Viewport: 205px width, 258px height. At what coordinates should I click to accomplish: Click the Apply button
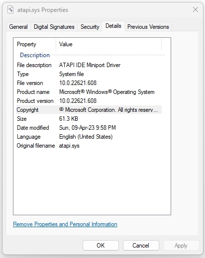point(181,245)
